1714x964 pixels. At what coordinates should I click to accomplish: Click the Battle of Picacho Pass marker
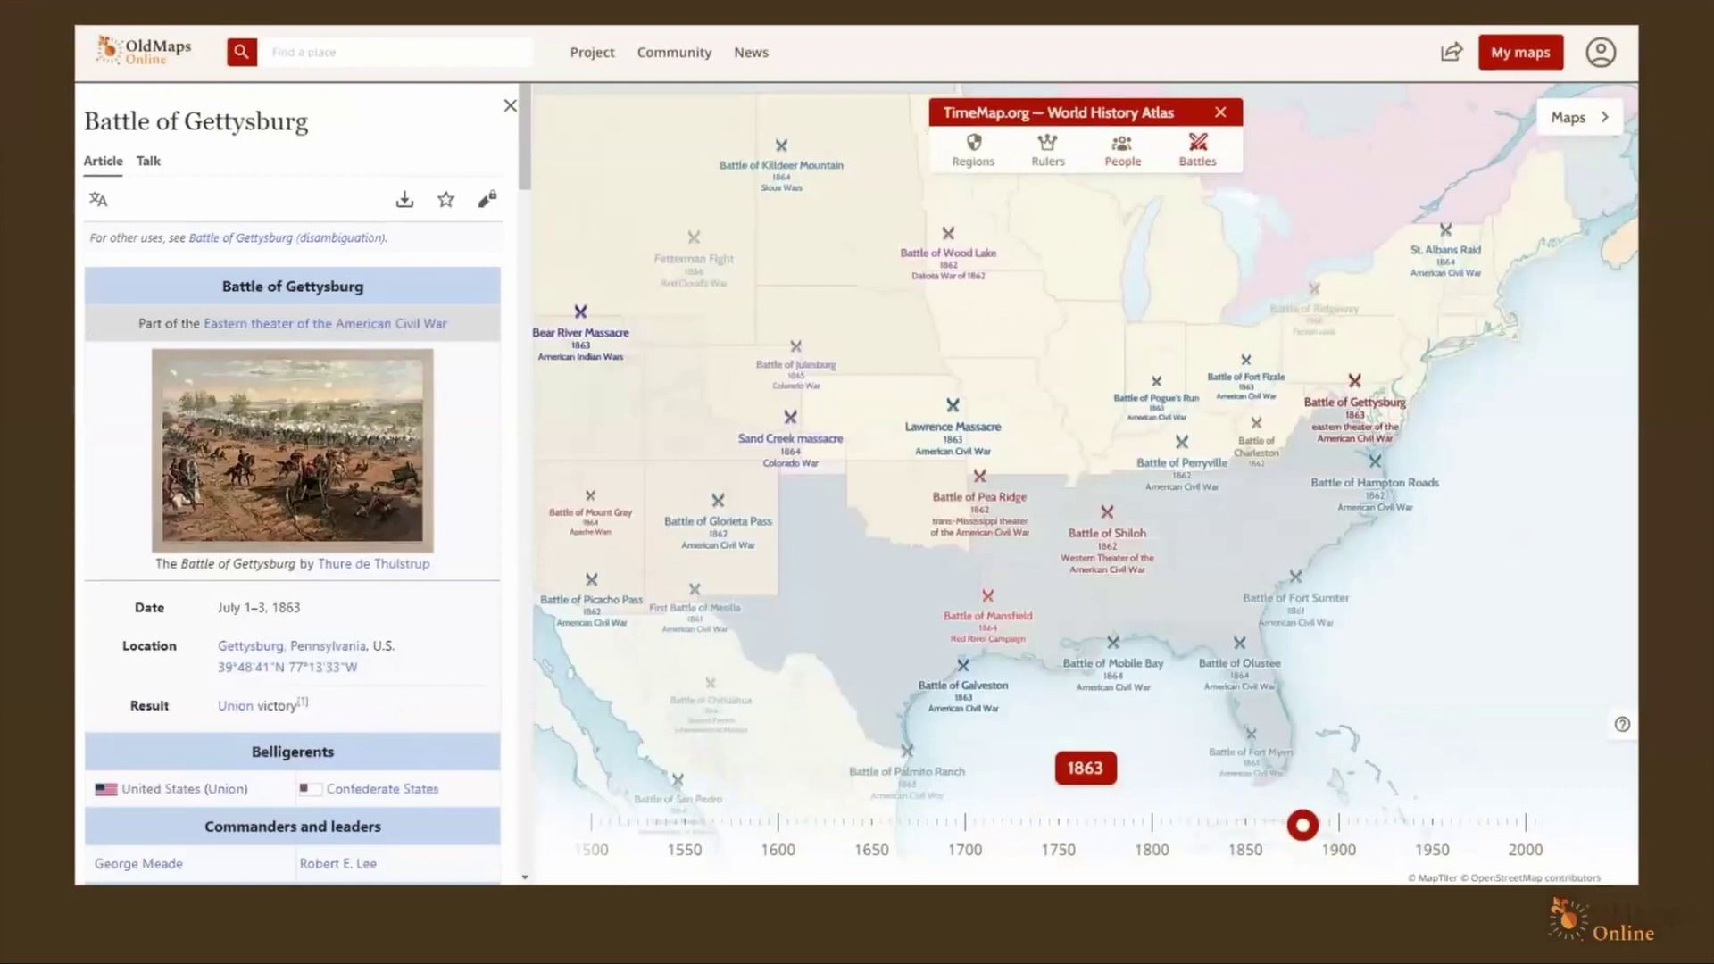click(x=591, y=579)
